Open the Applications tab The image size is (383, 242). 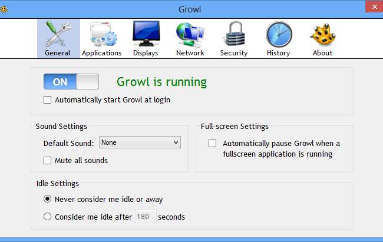(x=101, y=39)
